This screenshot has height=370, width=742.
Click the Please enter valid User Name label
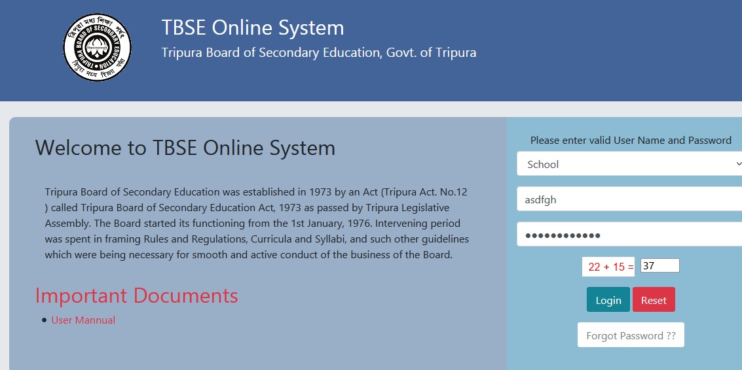(630, 140)
